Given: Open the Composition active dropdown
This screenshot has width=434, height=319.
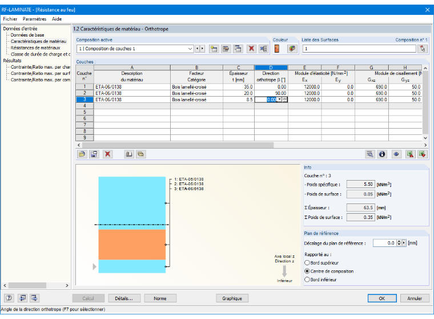Looking at the screenshot, I should click(x=190, y=49).
